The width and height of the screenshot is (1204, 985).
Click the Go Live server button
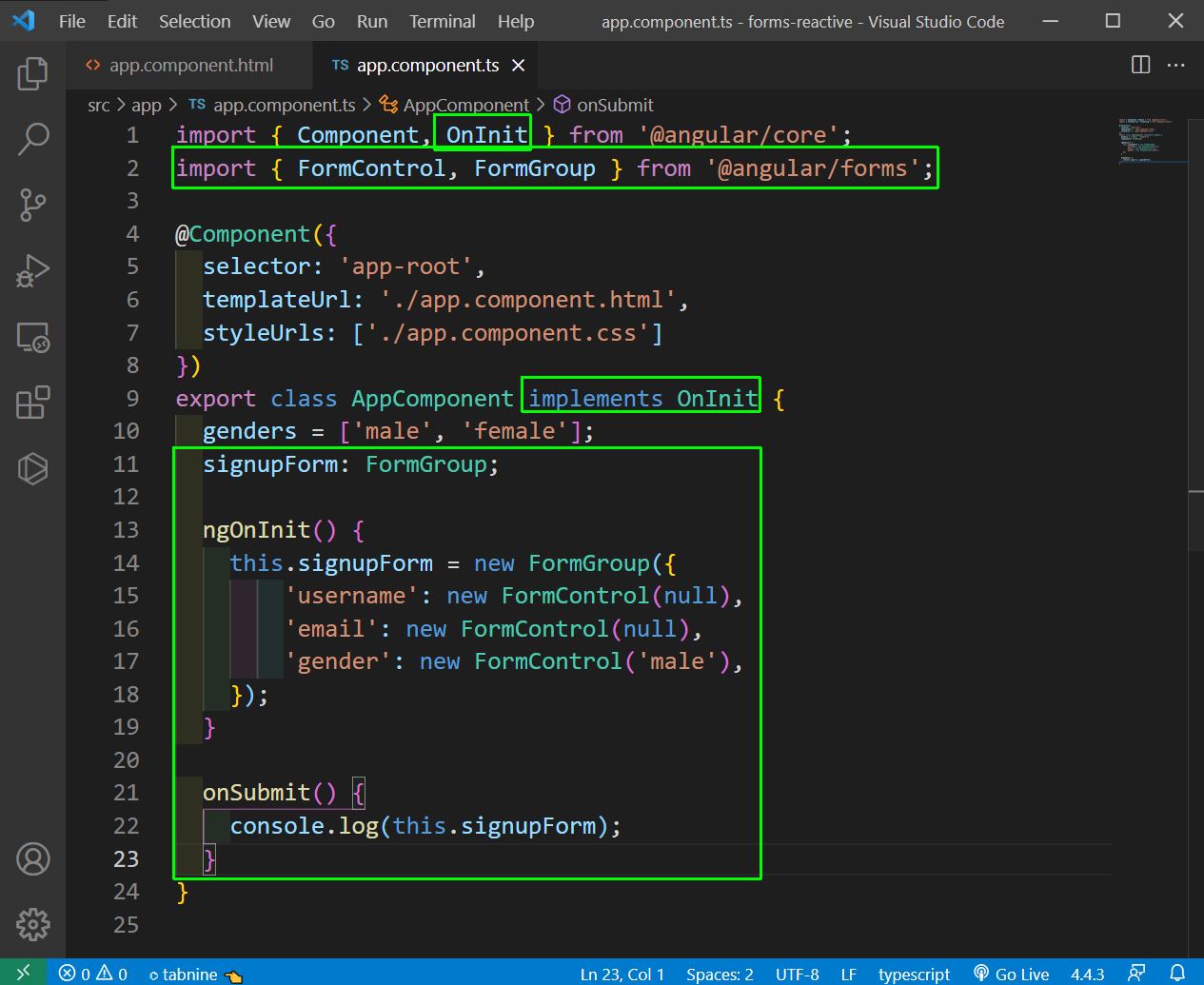(x=1011, y=974)
